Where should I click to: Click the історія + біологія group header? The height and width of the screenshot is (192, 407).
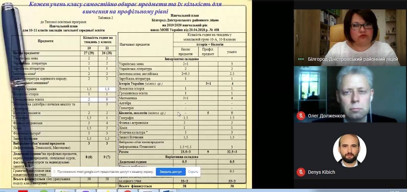(209, 44)
